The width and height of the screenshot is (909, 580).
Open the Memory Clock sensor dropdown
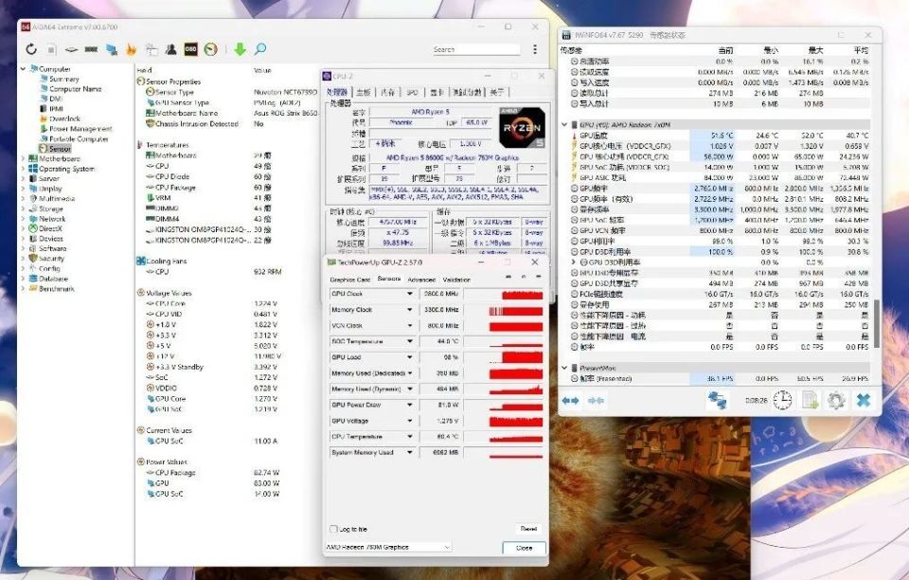click(x=410, y=310)
